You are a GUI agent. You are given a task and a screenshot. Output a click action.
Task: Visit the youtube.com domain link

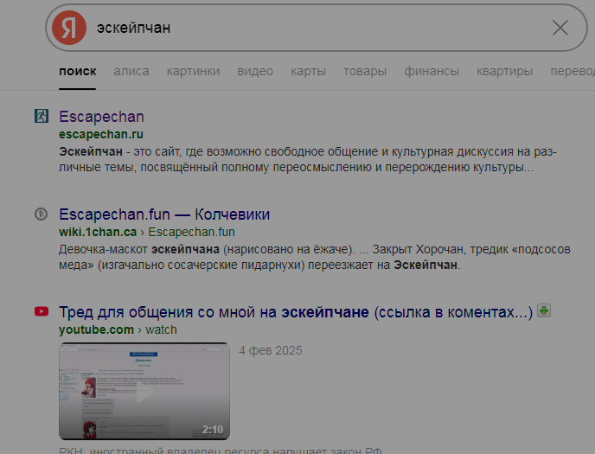(x=96, y=329)
